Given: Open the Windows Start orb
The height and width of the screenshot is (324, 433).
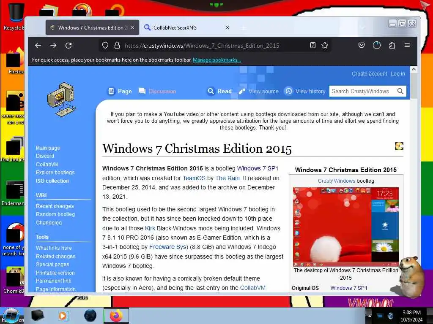Looking at the screenshot, I should [x=11, y=316].
